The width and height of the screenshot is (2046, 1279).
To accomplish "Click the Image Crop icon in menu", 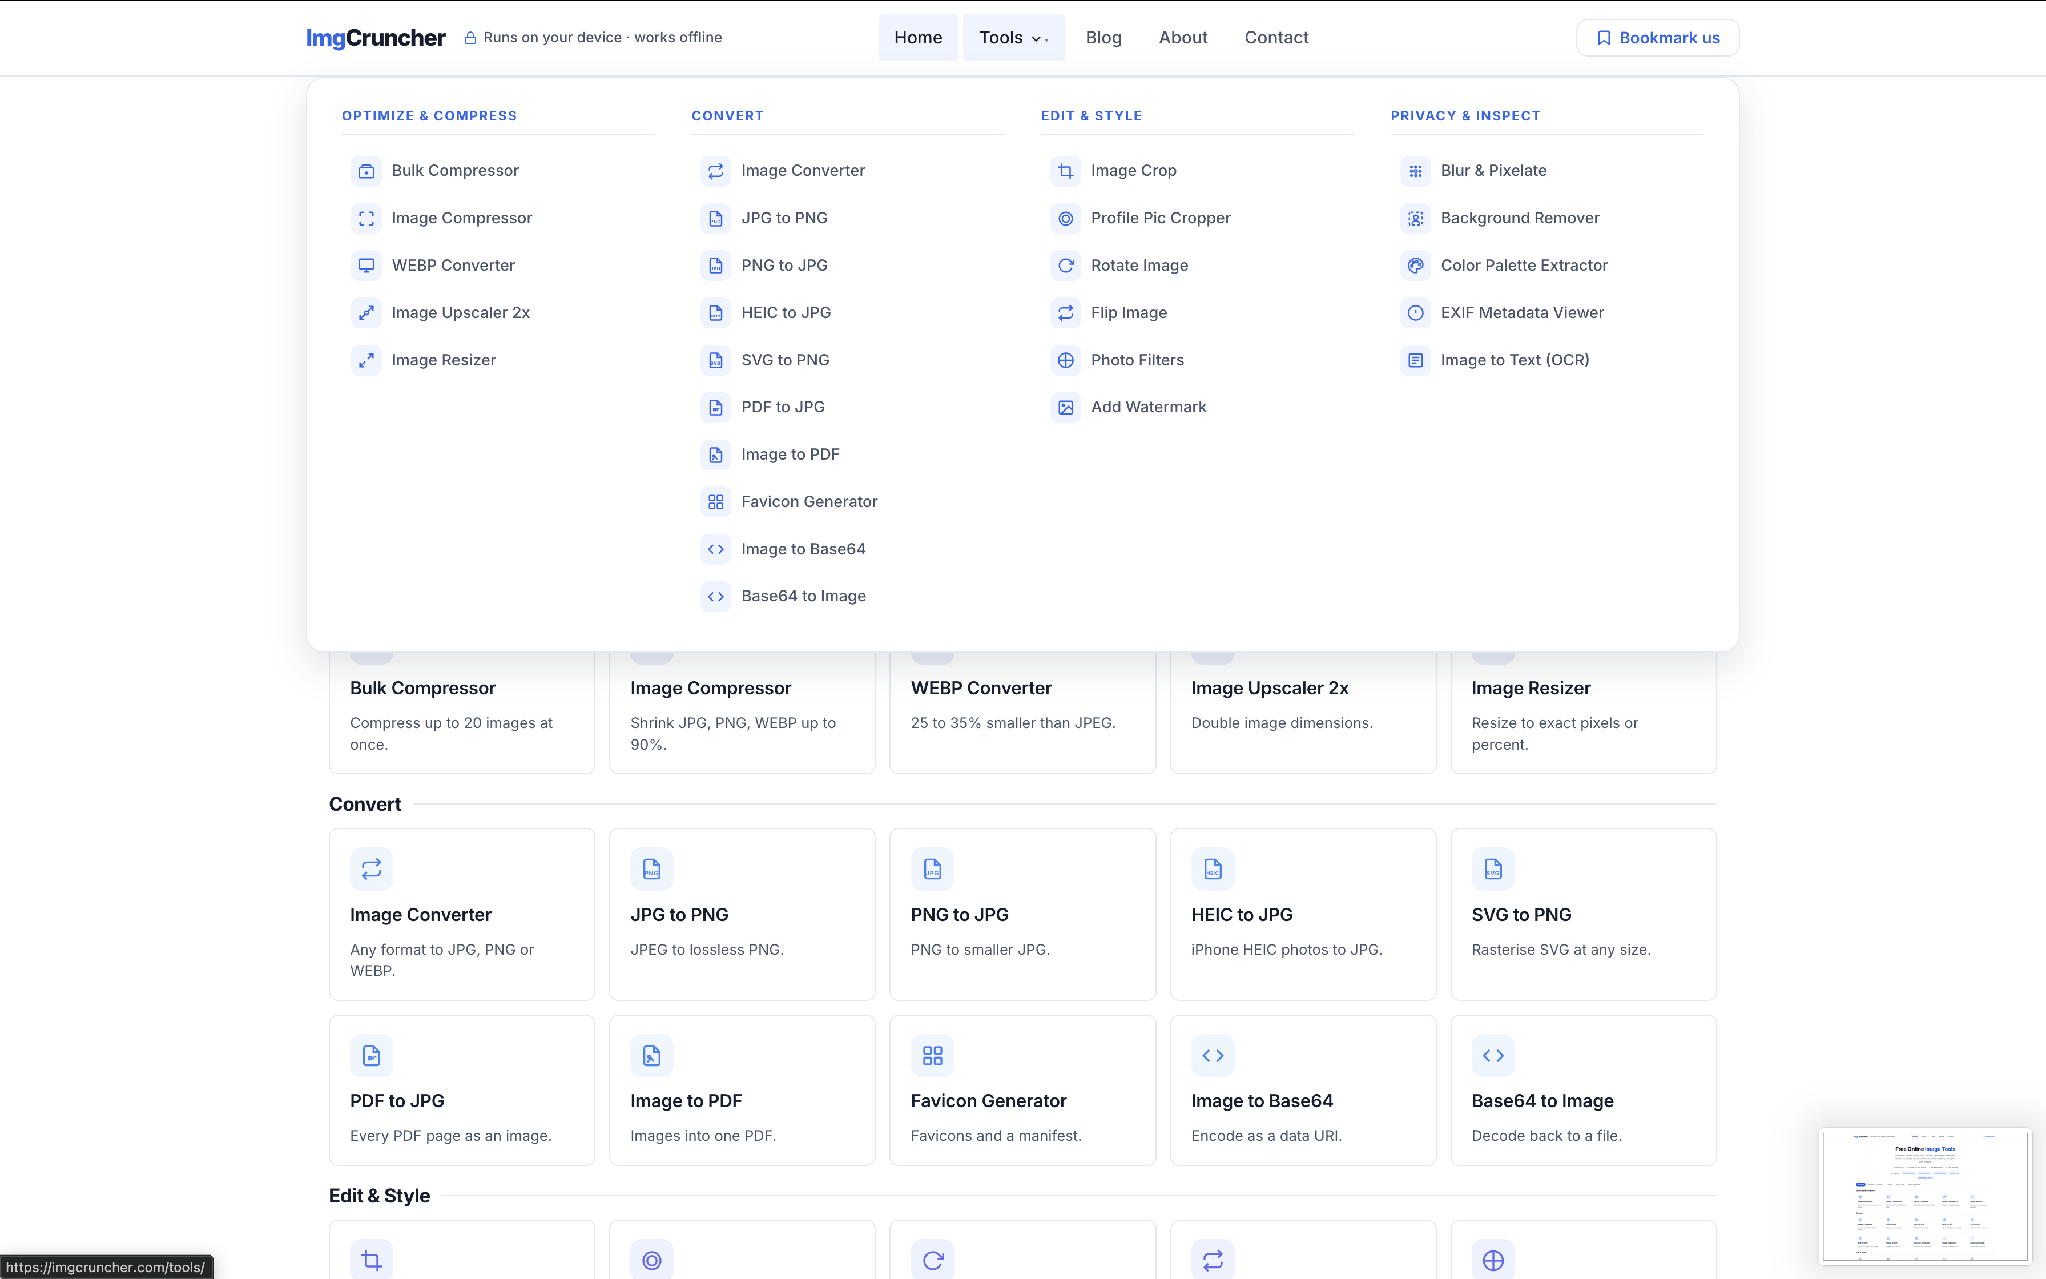I will (1065, 171).
